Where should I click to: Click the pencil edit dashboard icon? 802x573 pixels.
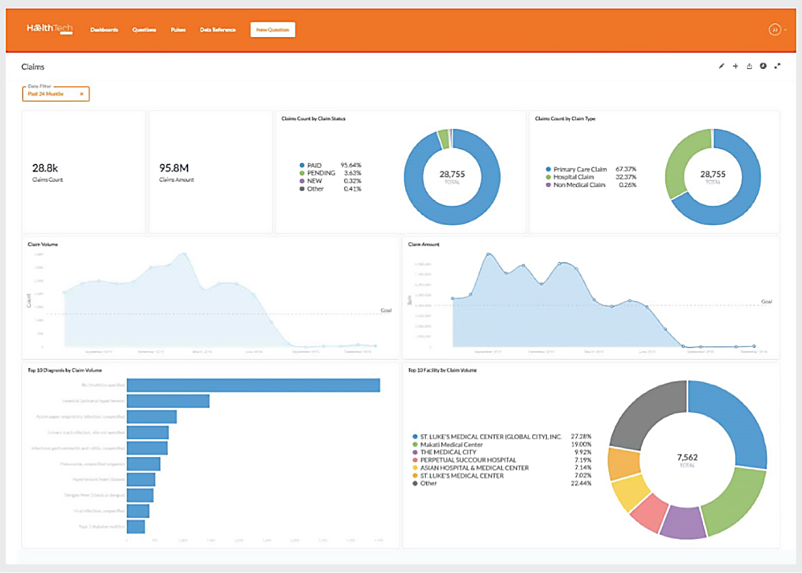click(x=721, y=66)
